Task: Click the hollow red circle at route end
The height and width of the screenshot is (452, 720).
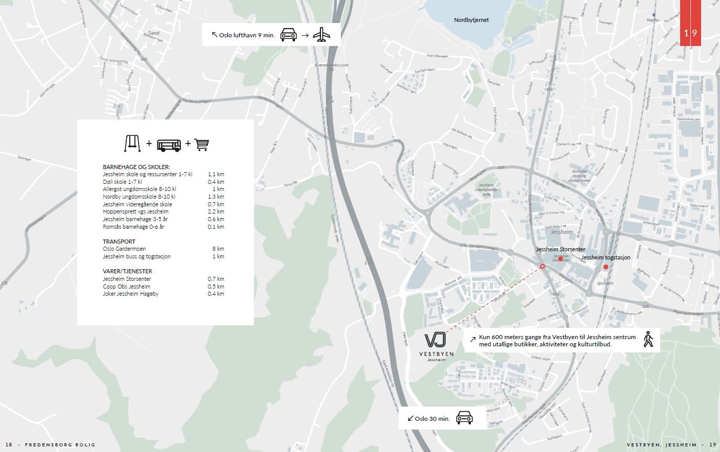Action: pyautogui.click(x=542, y=266)
